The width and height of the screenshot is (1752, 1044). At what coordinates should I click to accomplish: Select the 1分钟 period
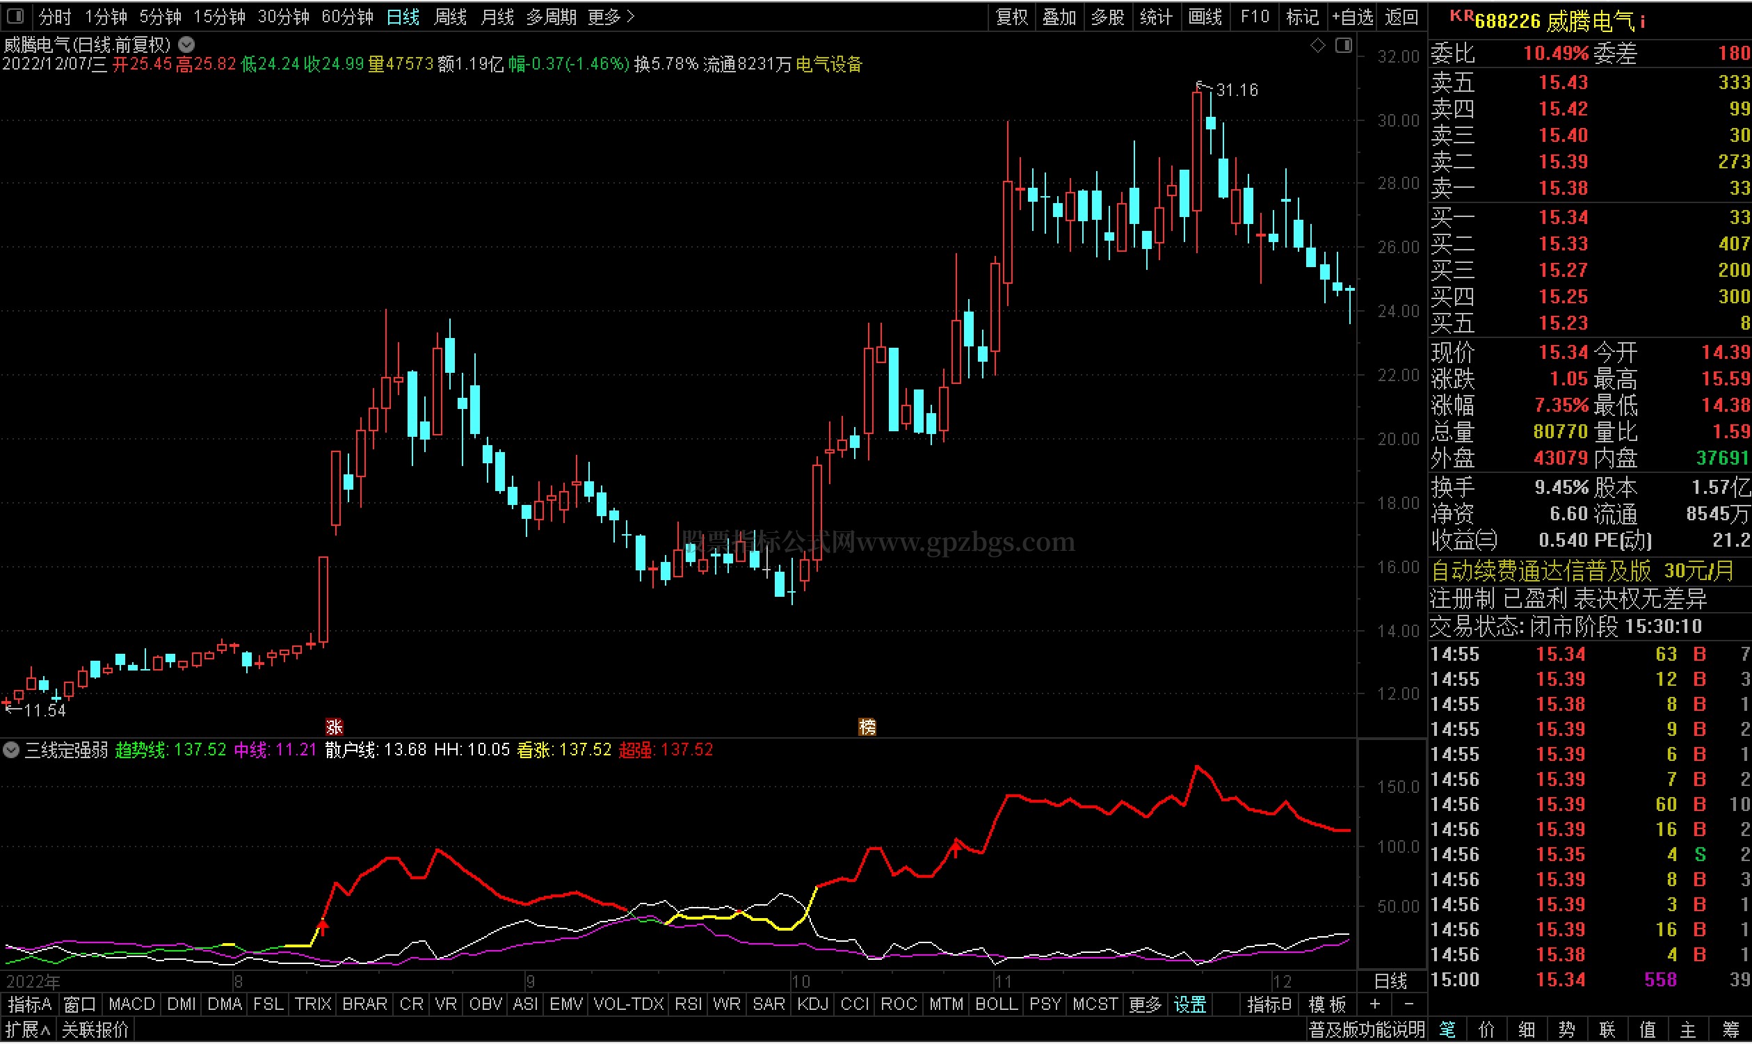point(106,17)
